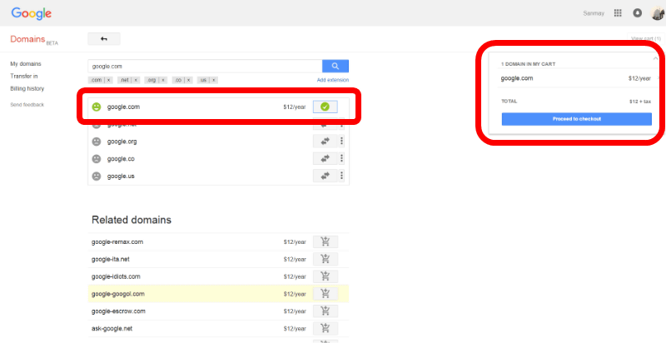
Task: Open Transfer in from sidebar
Action: pos(24,76)
